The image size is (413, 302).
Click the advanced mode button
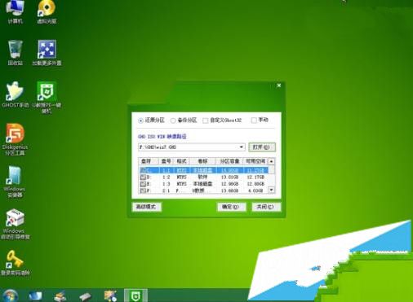[147, 207]
